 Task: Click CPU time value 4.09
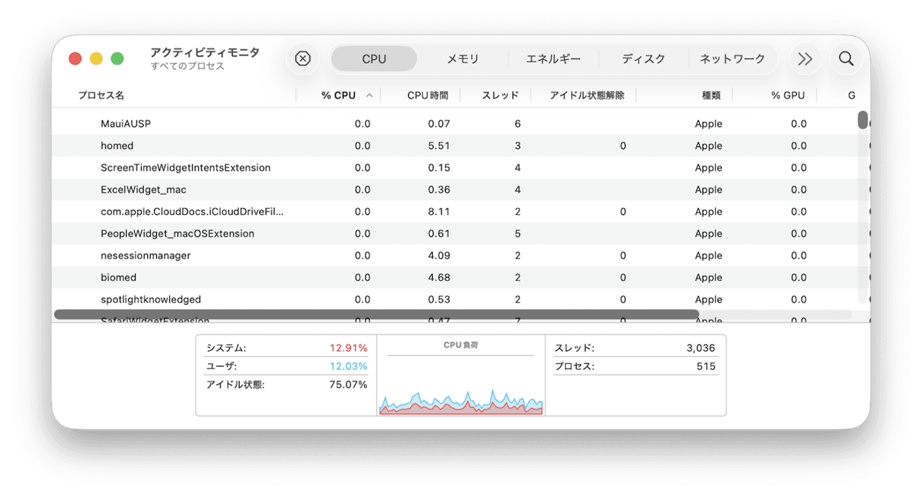(438, 255)
